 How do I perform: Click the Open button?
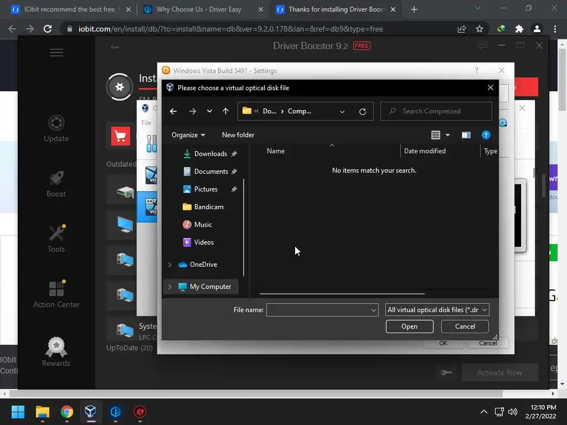click(409, 326)
